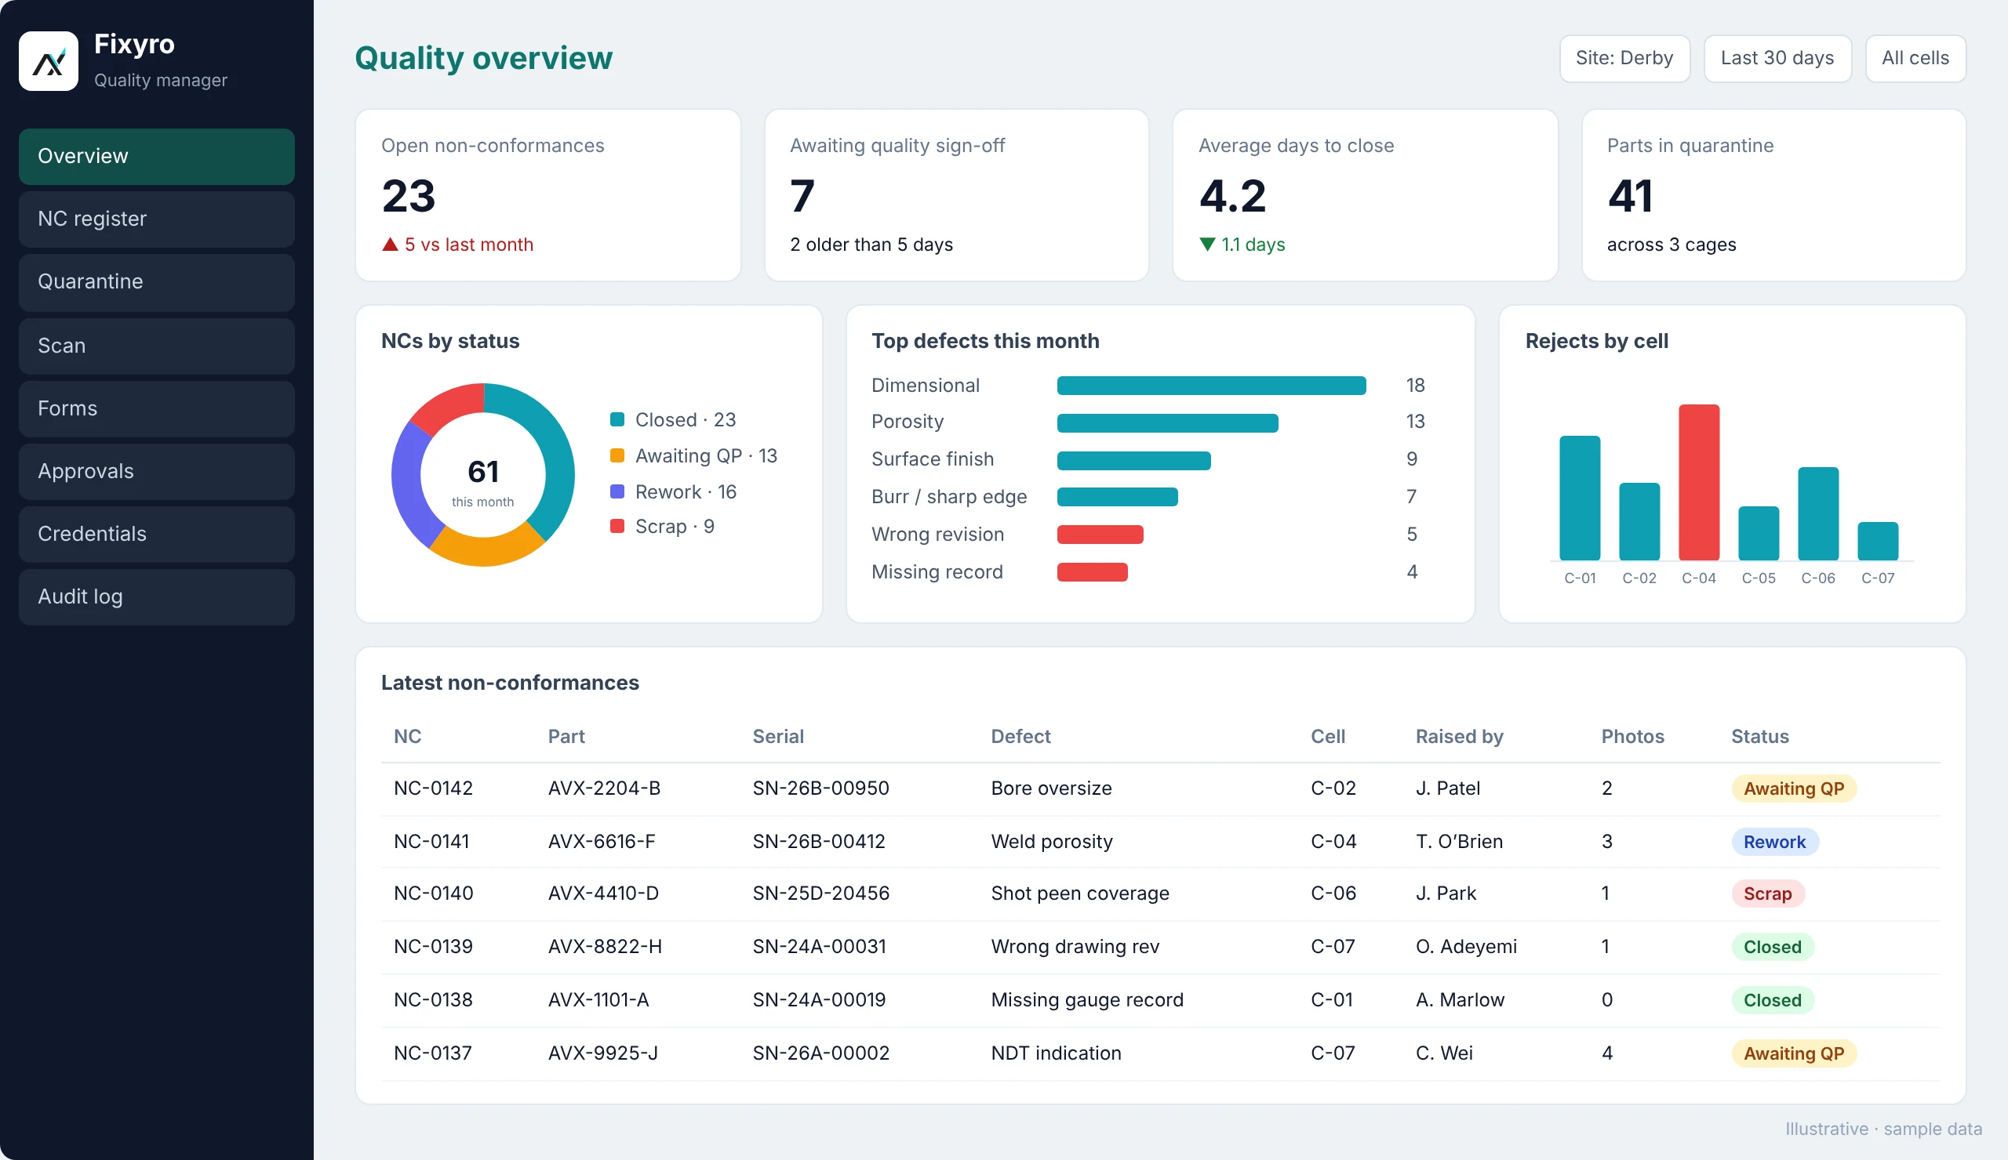
Task: Open the All cells filter
Action: point(1915,58)
